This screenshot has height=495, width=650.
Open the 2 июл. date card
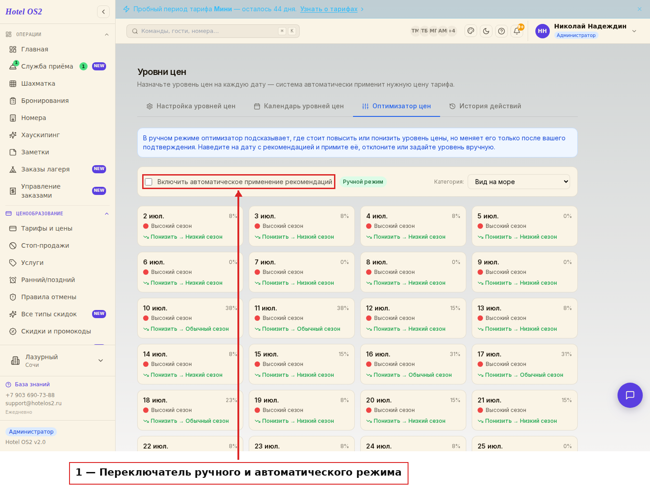pos(190,226)
